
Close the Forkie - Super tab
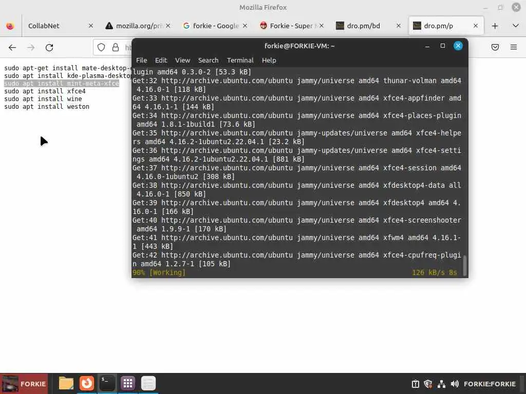322,26
